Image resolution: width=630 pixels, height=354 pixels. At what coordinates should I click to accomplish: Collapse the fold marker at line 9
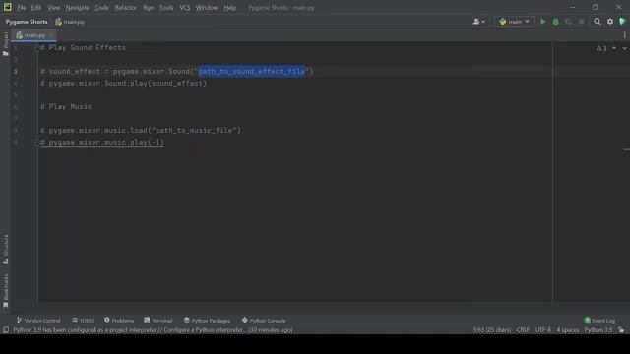tap(37, 142)
